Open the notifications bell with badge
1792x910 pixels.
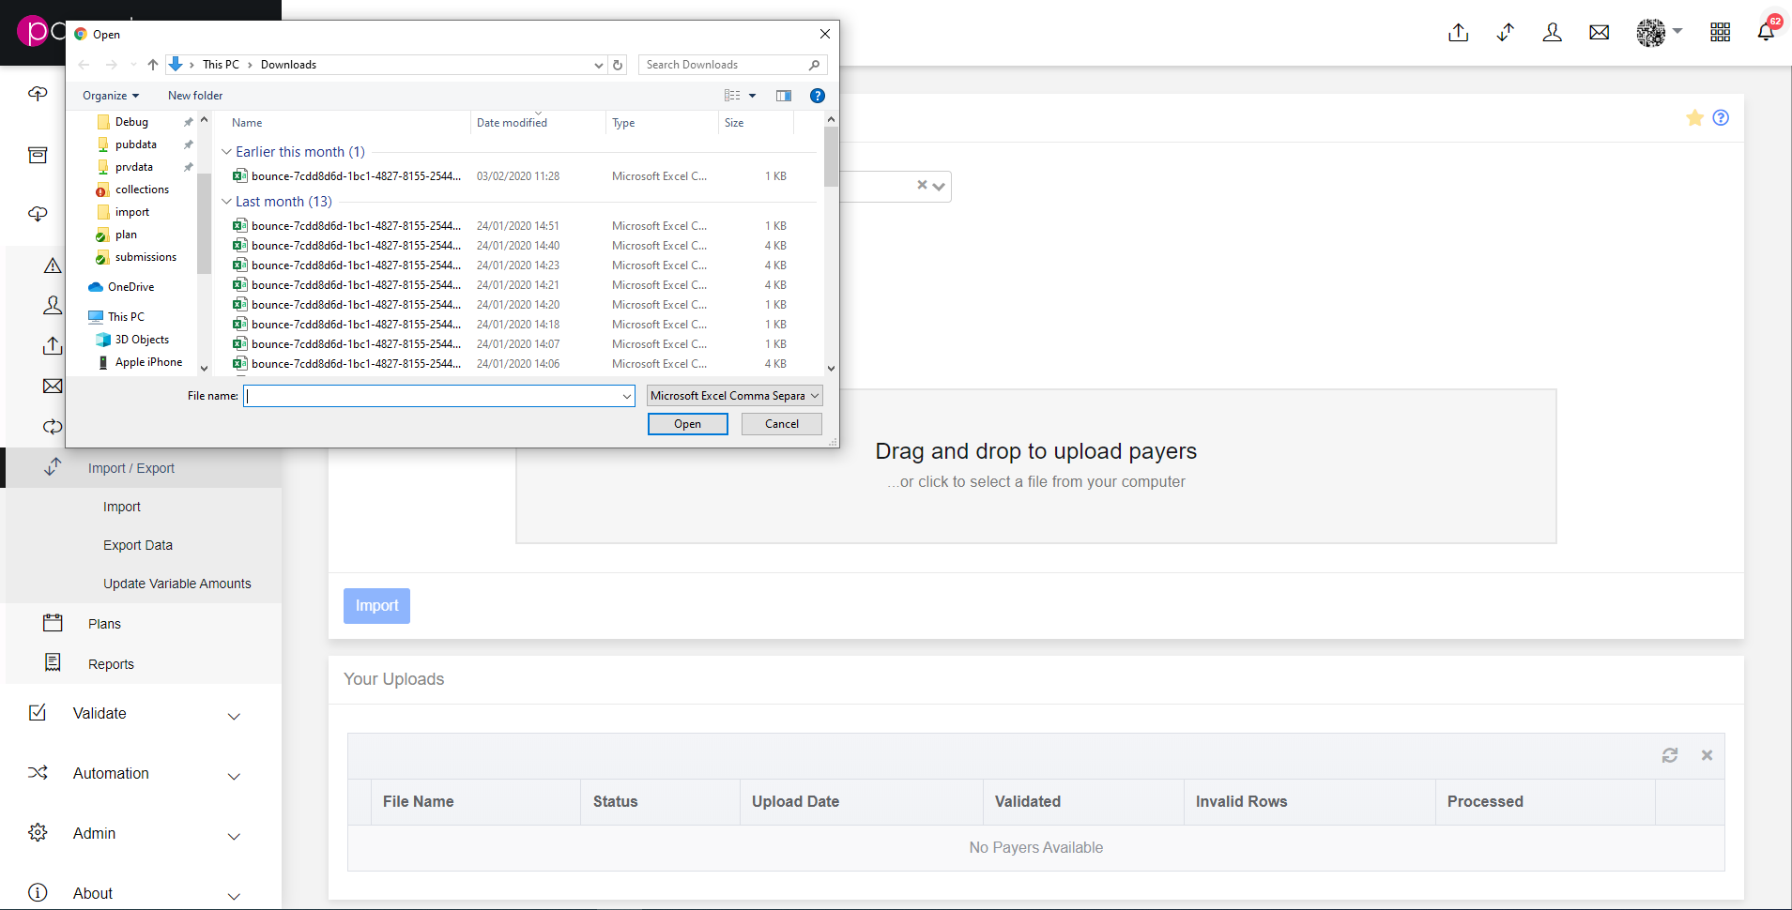coord(1766,32)
